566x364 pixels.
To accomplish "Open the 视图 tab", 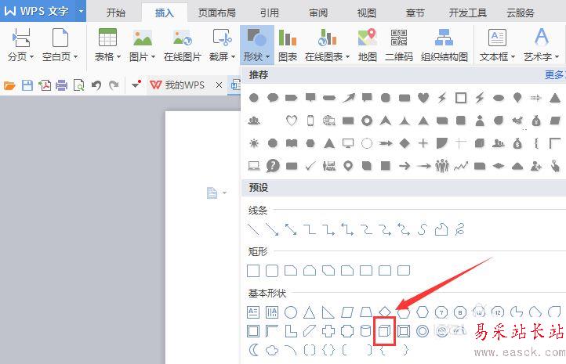I will (366, 13).
